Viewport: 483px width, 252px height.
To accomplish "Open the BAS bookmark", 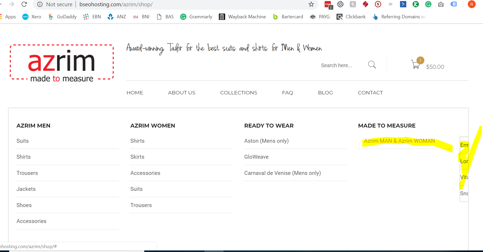I will tap(165, 17).
